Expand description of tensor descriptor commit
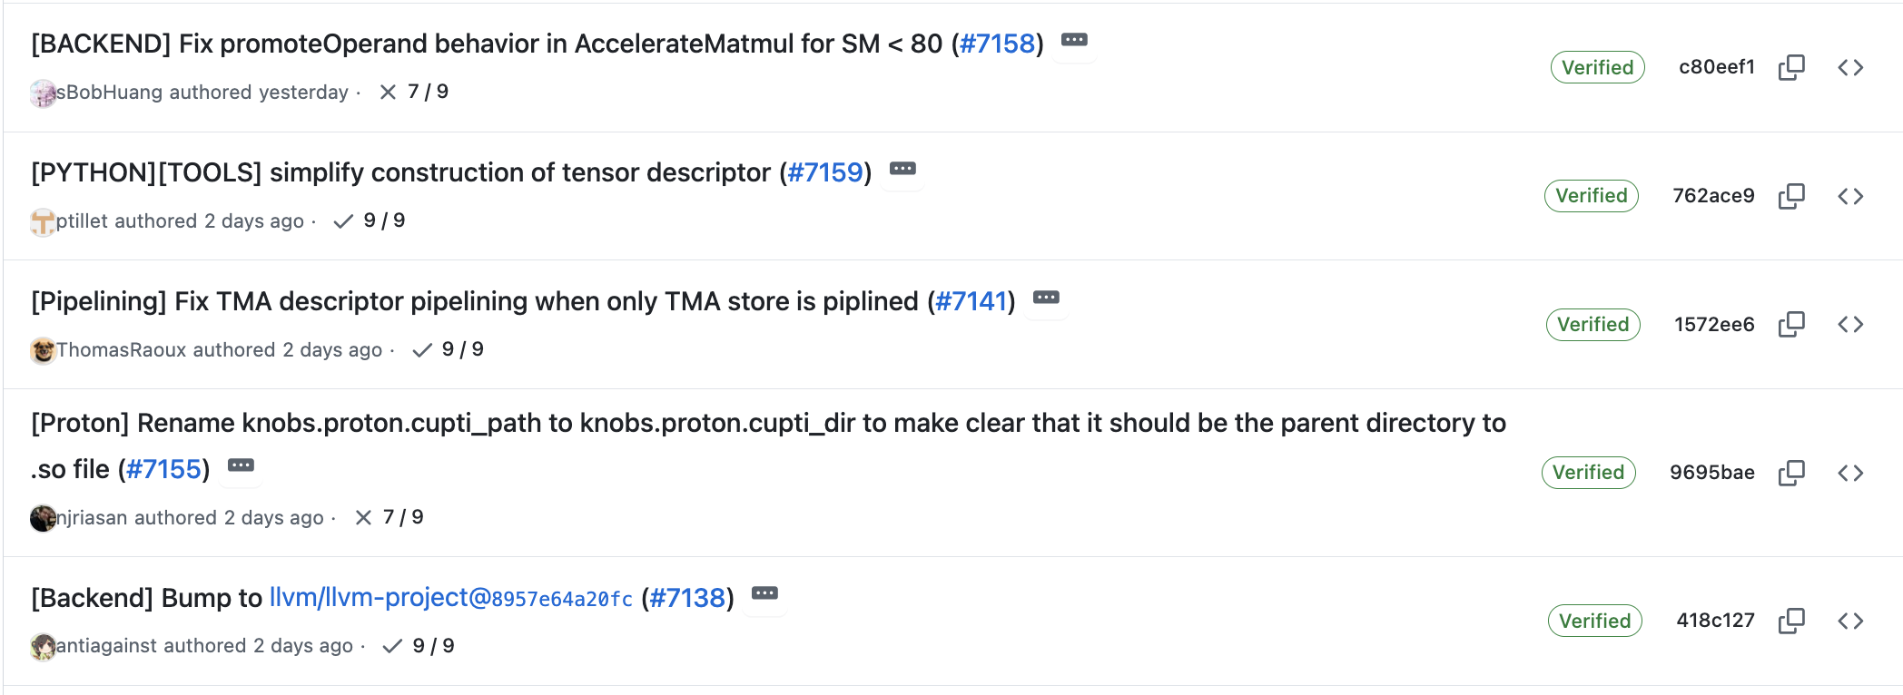 pos(902,169)
